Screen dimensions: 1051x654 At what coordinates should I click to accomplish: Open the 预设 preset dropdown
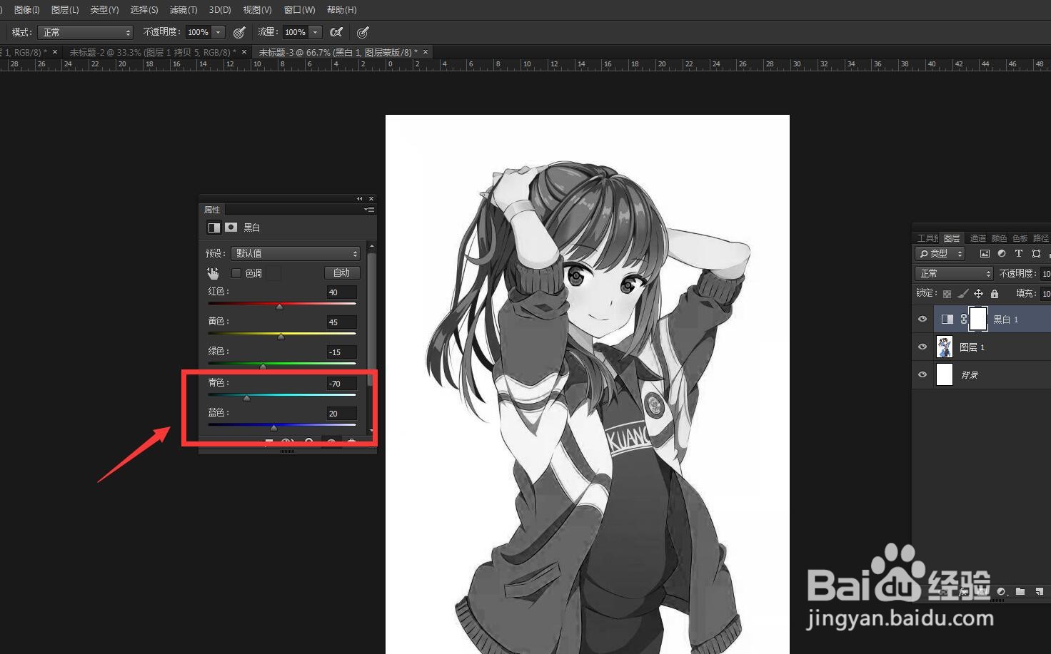coord(296,253)
